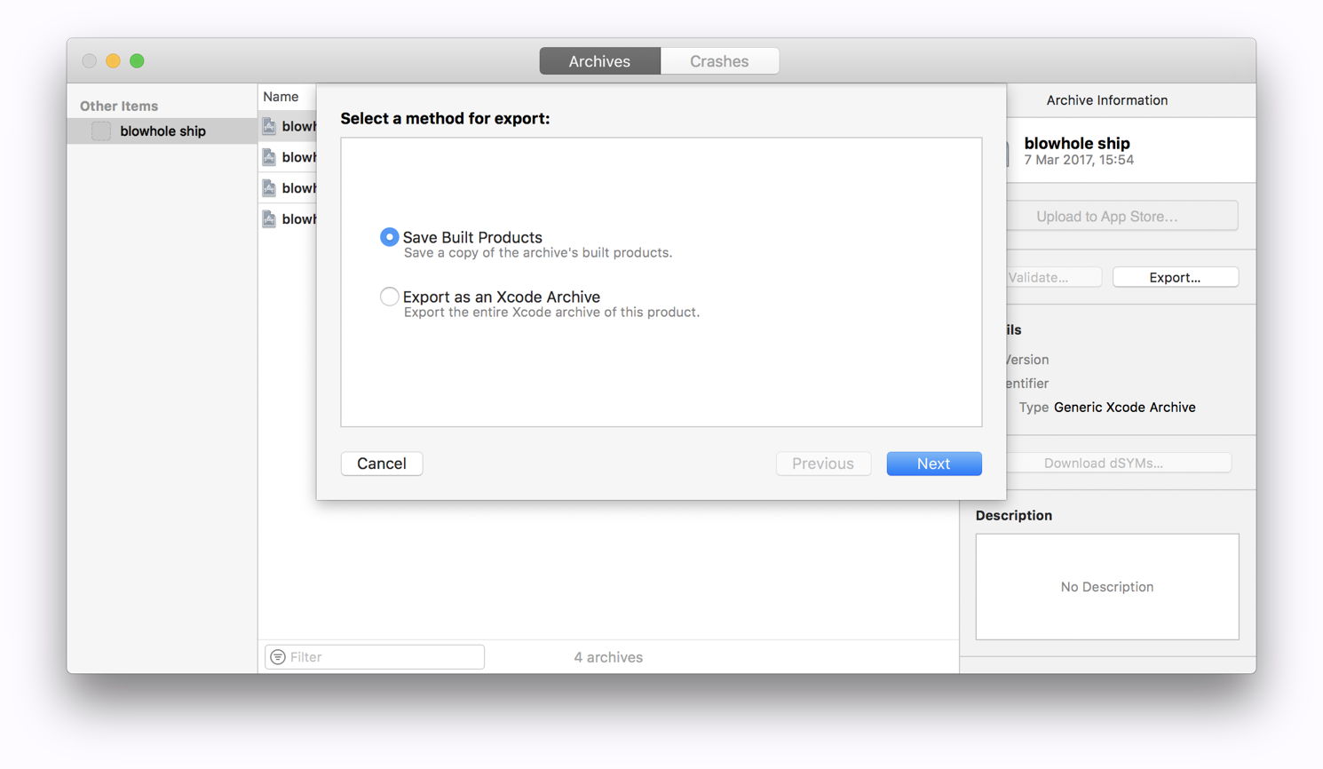1323x769 pixels.
Task: Select the Save Built Products option
Action: tap(389, 237)
